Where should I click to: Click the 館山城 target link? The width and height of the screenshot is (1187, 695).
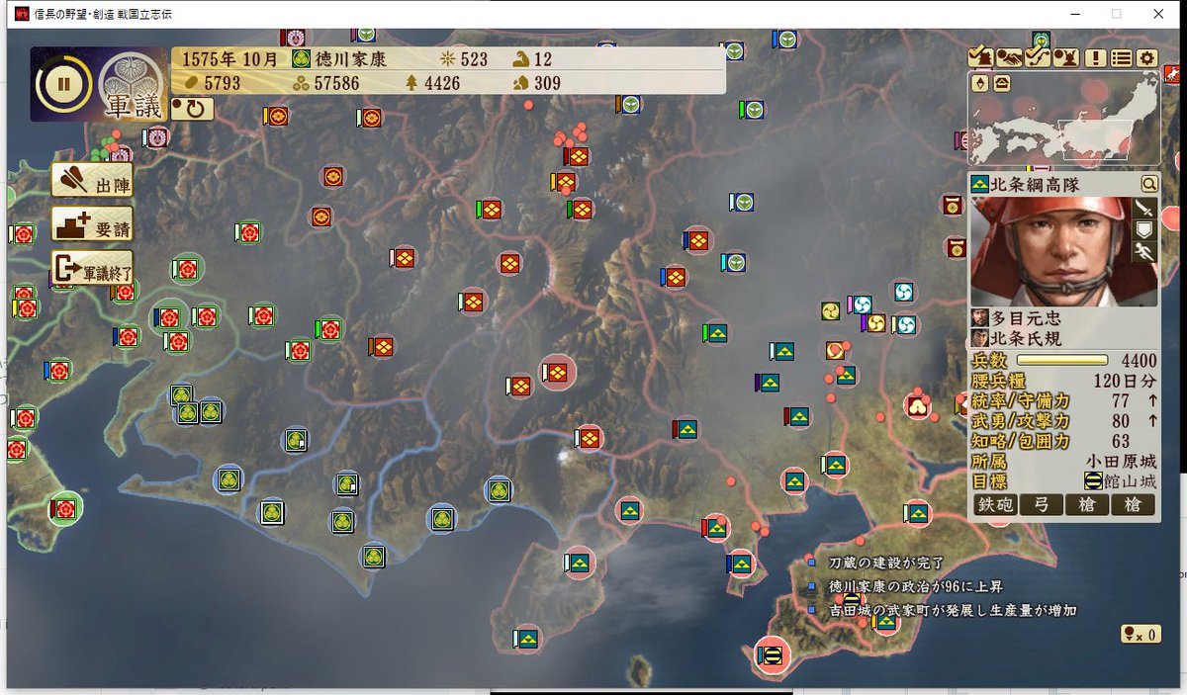click(1120, 482)
